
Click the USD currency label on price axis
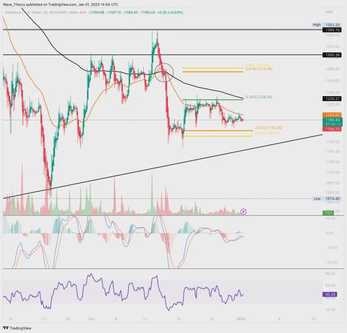(x=329, y=12)
